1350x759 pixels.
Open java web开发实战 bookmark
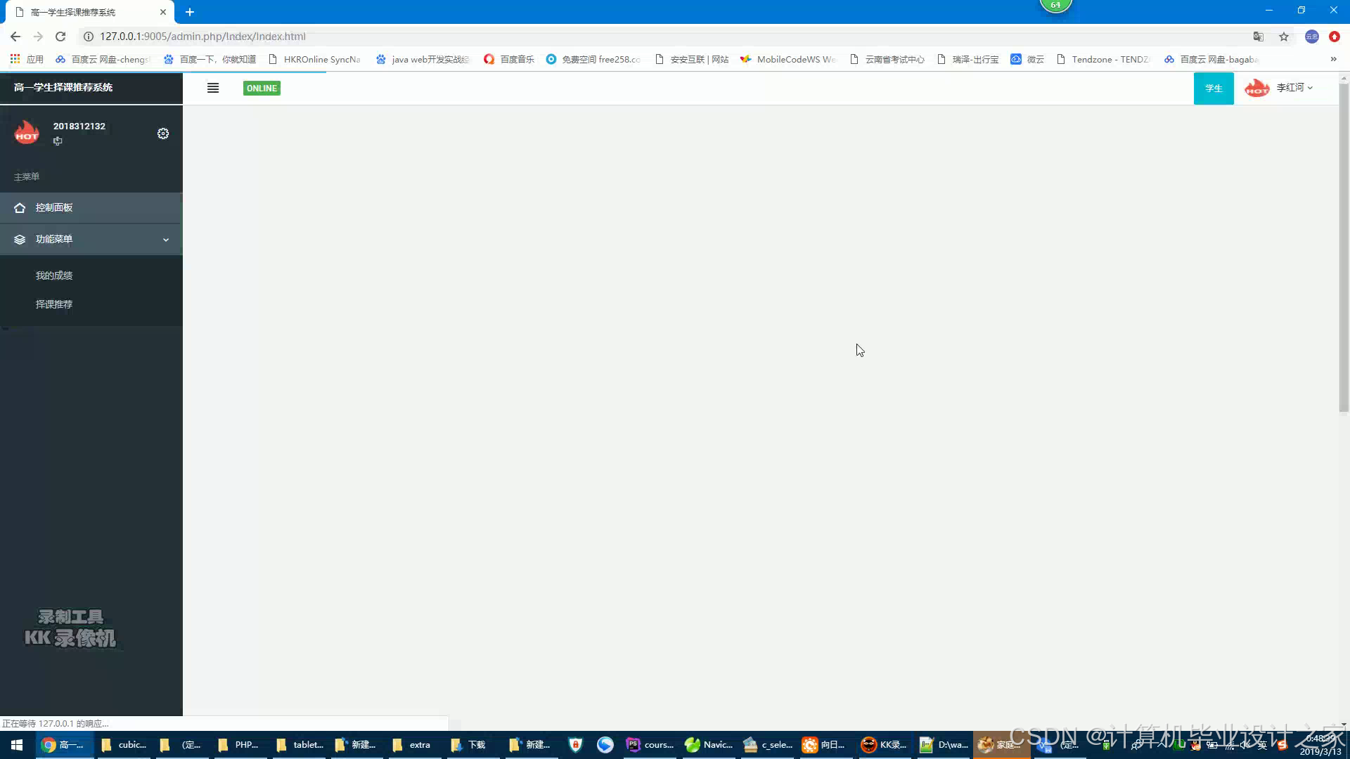tap(423, 59)
